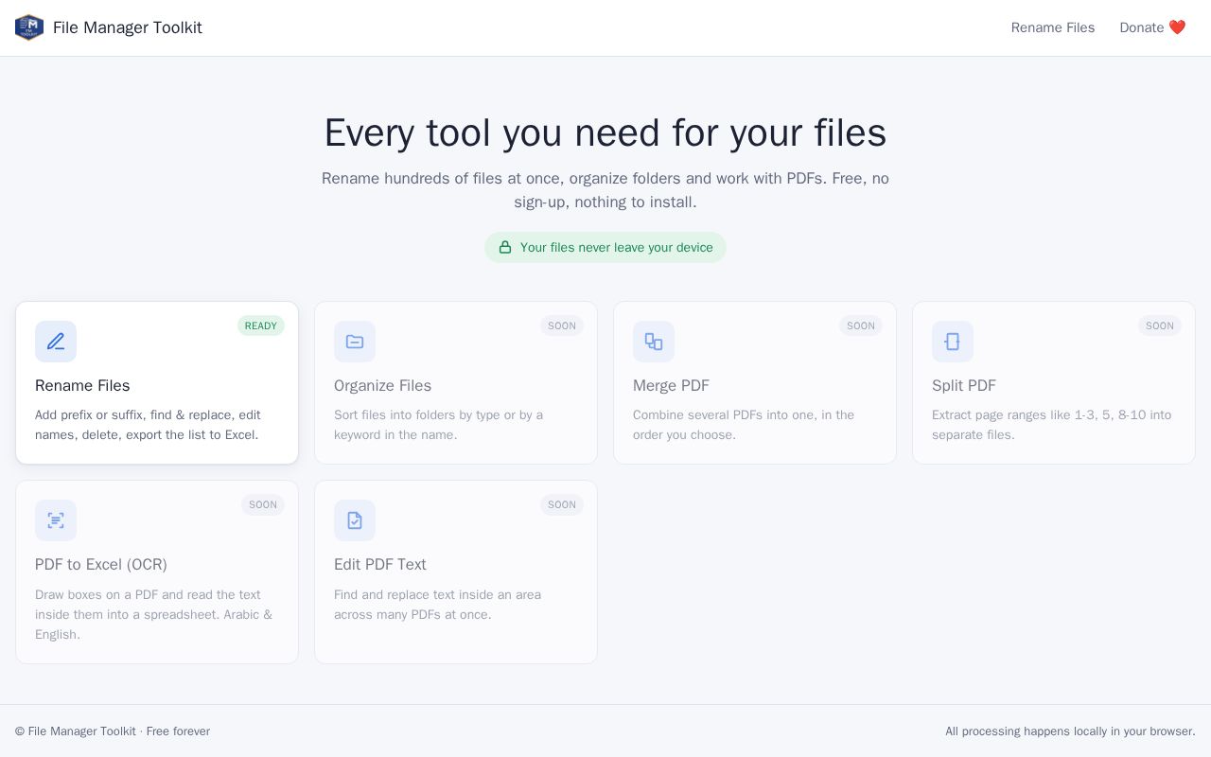Click the '© File Manager Toolkit · Free forever' footer text

113,731
